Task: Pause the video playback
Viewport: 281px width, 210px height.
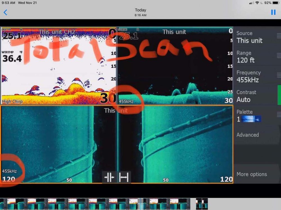Action: click(x=273, y=12)
